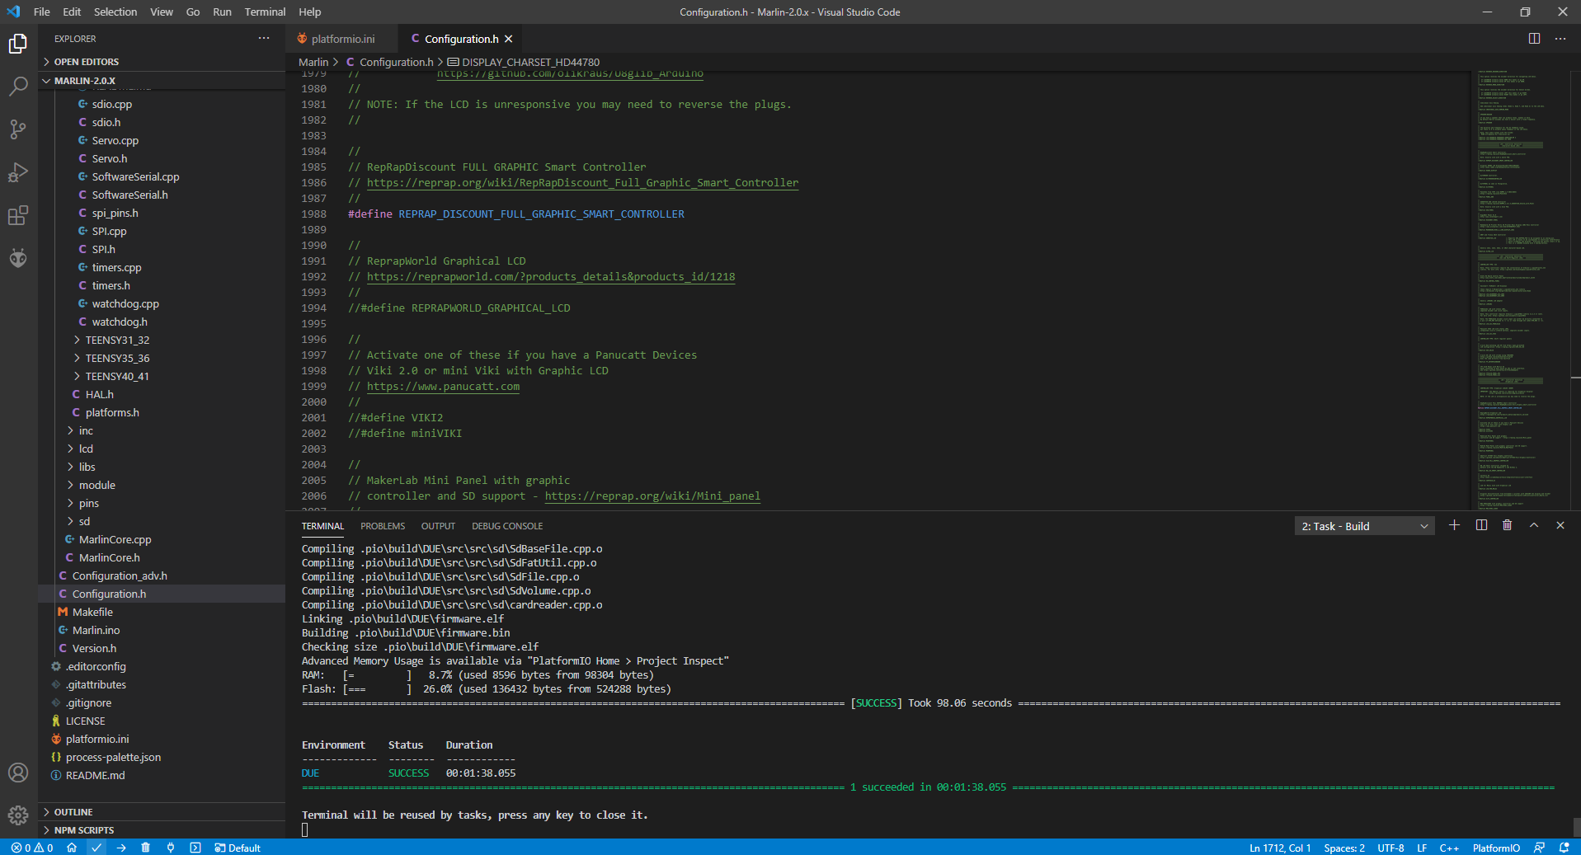
Task: Open the panucatt.com link in the editor
Action: (443, 387)
